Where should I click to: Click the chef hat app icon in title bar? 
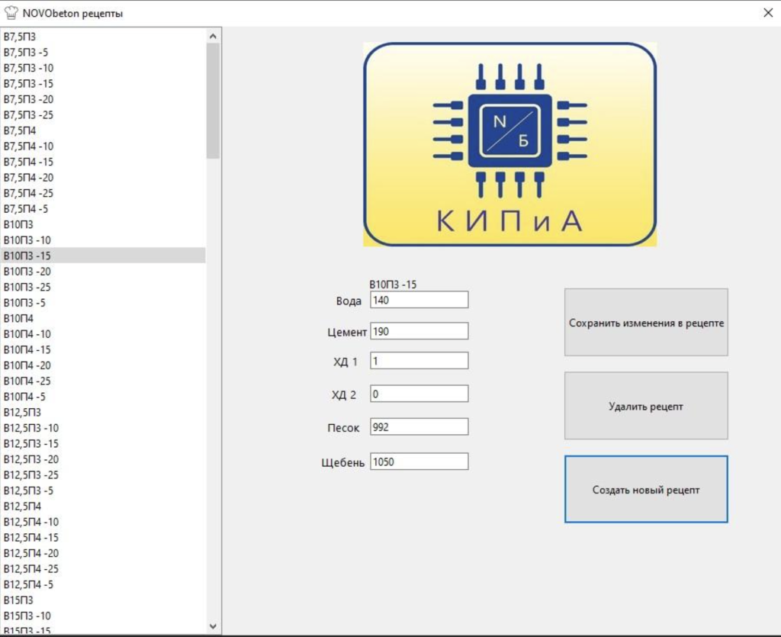tap(11, 13)
